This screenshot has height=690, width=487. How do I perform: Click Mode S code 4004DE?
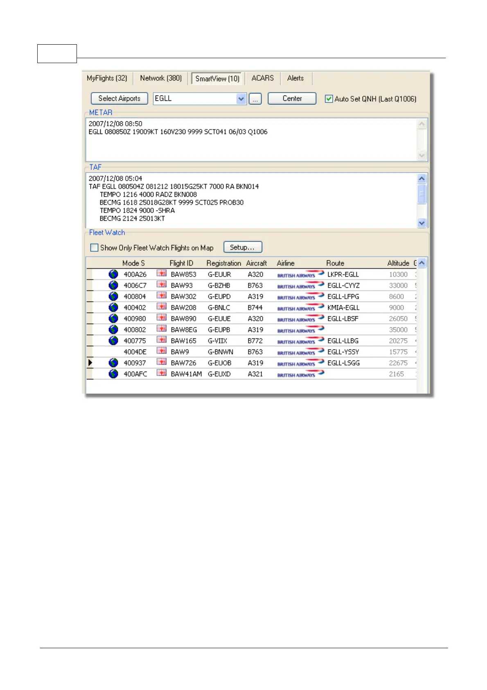135,352
